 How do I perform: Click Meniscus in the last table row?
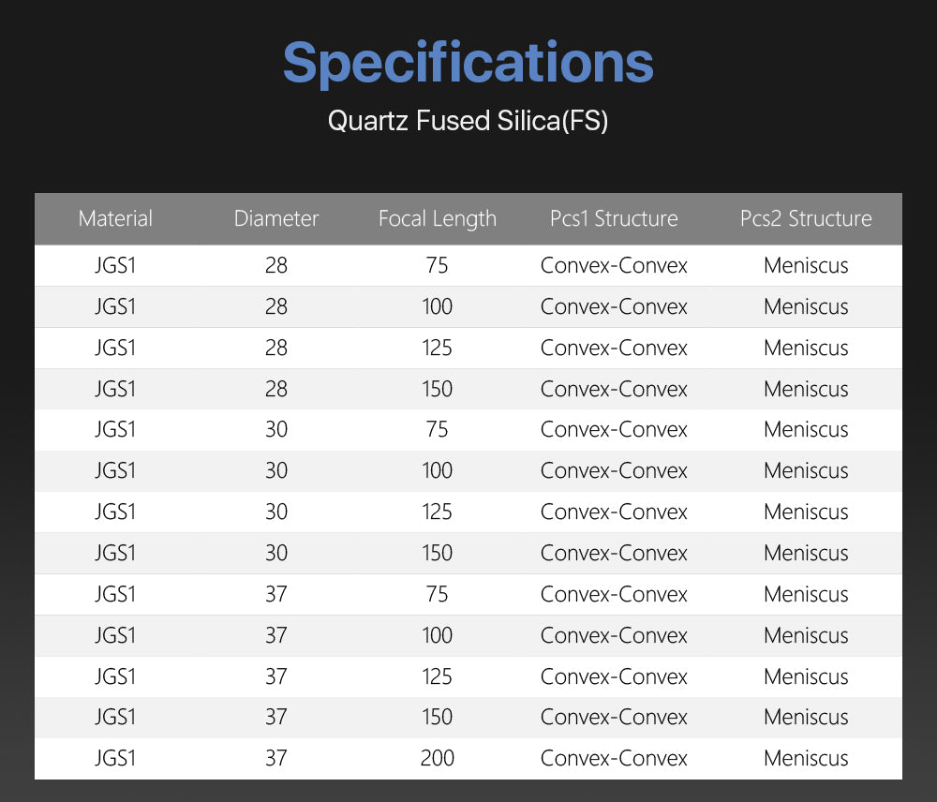(806, 758)
